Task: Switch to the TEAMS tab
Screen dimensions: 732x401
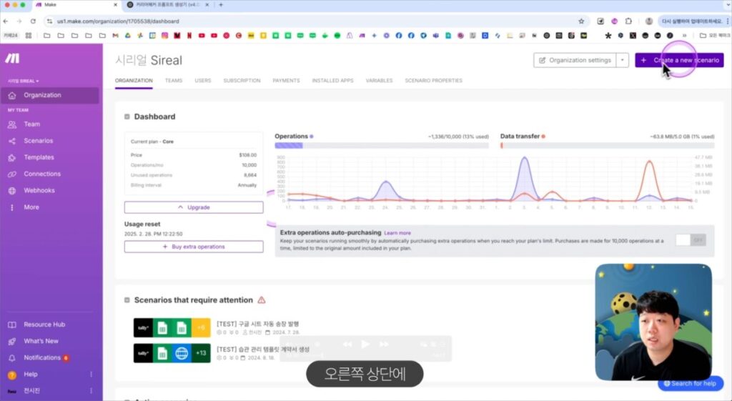Action: 174,81
